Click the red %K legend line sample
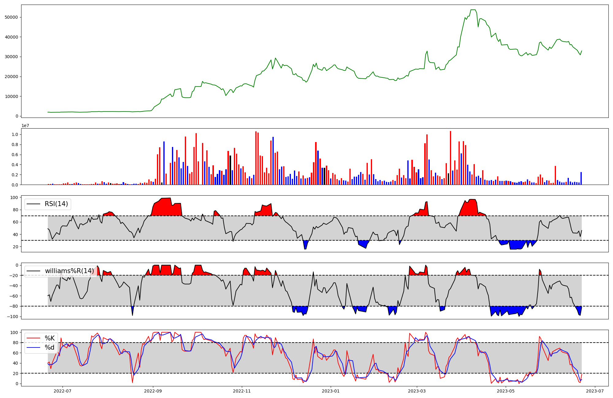This screenshot has width=613, height=398. (33, 338)
